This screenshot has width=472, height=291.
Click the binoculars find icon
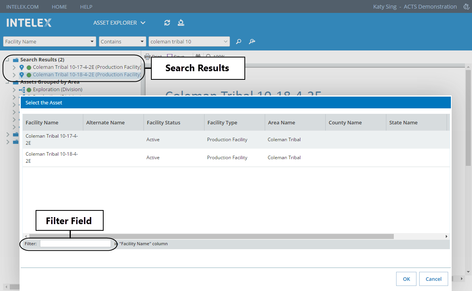(198, 56)
